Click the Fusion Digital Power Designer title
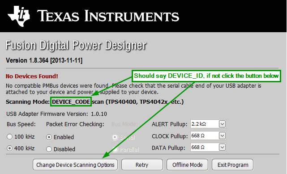This screenshot has height=174, width=287. pos(76,45)
